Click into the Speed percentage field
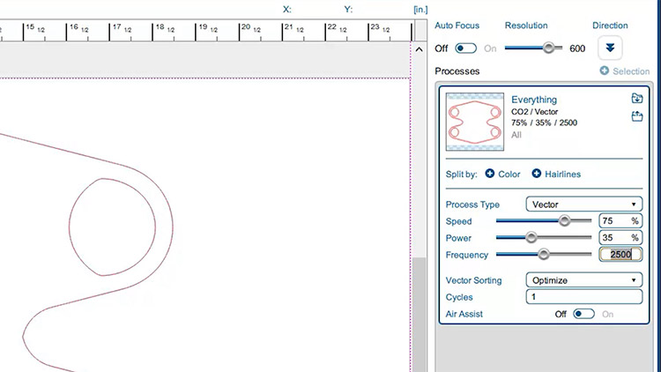The width and height of the screenshot is (661, 372). [614, 221]
